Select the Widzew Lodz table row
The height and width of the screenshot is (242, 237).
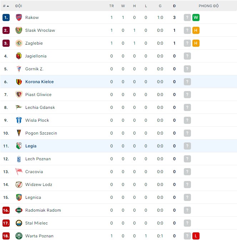point(118,185)
